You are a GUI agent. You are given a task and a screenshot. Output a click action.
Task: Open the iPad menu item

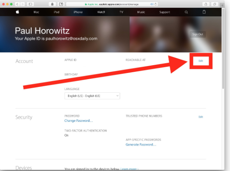pos(57,12)
